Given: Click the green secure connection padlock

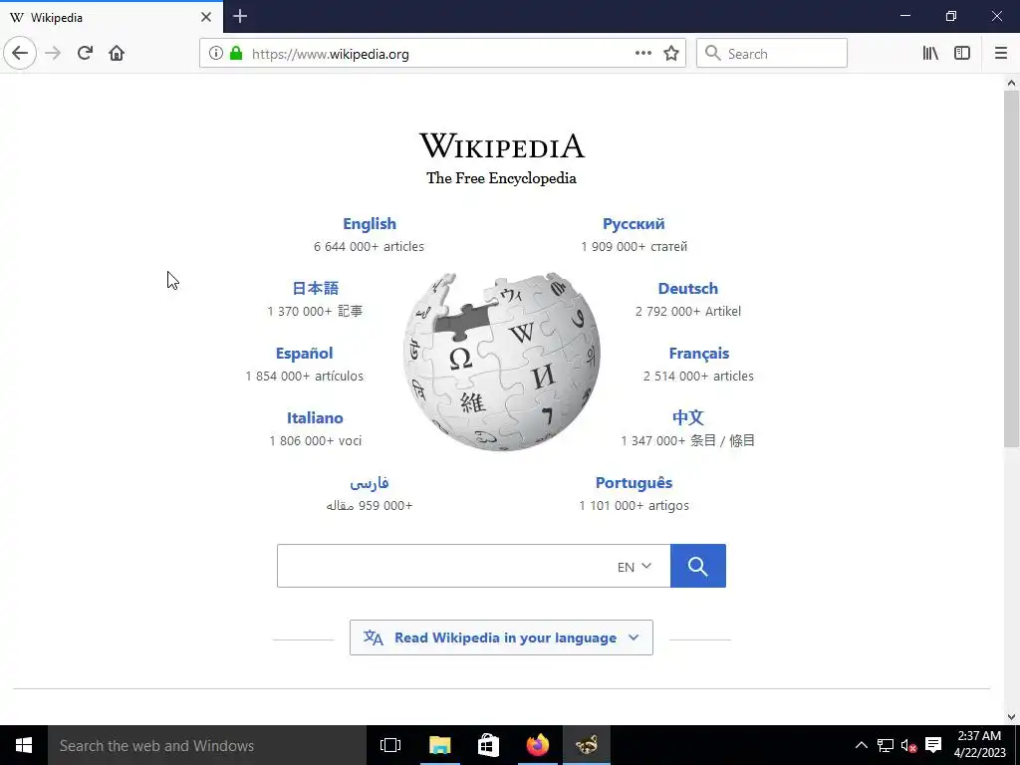Looking at the screenshot, I should [x=236, y=54].
